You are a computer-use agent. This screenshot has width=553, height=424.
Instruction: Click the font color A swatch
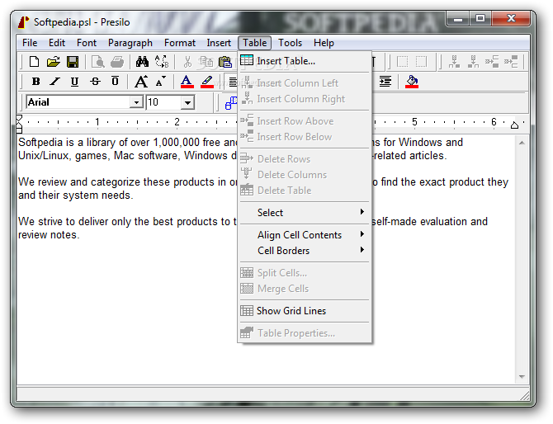tap(187, 82)
